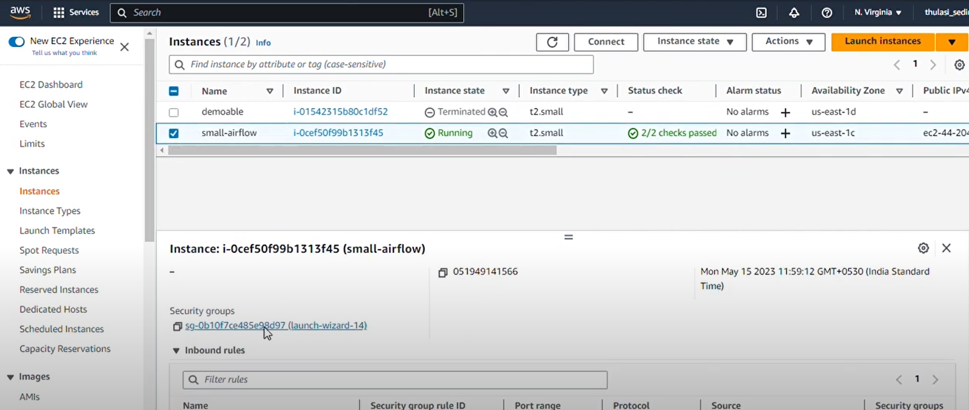Click the horizontal scrollbar under instances table
This screenshot has width=969, height=410.
[362, 150]
